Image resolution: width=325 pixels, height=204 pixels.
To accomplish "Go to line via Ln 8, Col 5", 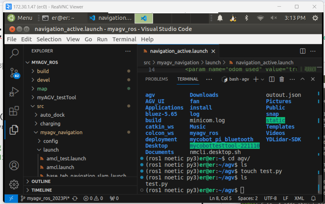I will [220, 198].
